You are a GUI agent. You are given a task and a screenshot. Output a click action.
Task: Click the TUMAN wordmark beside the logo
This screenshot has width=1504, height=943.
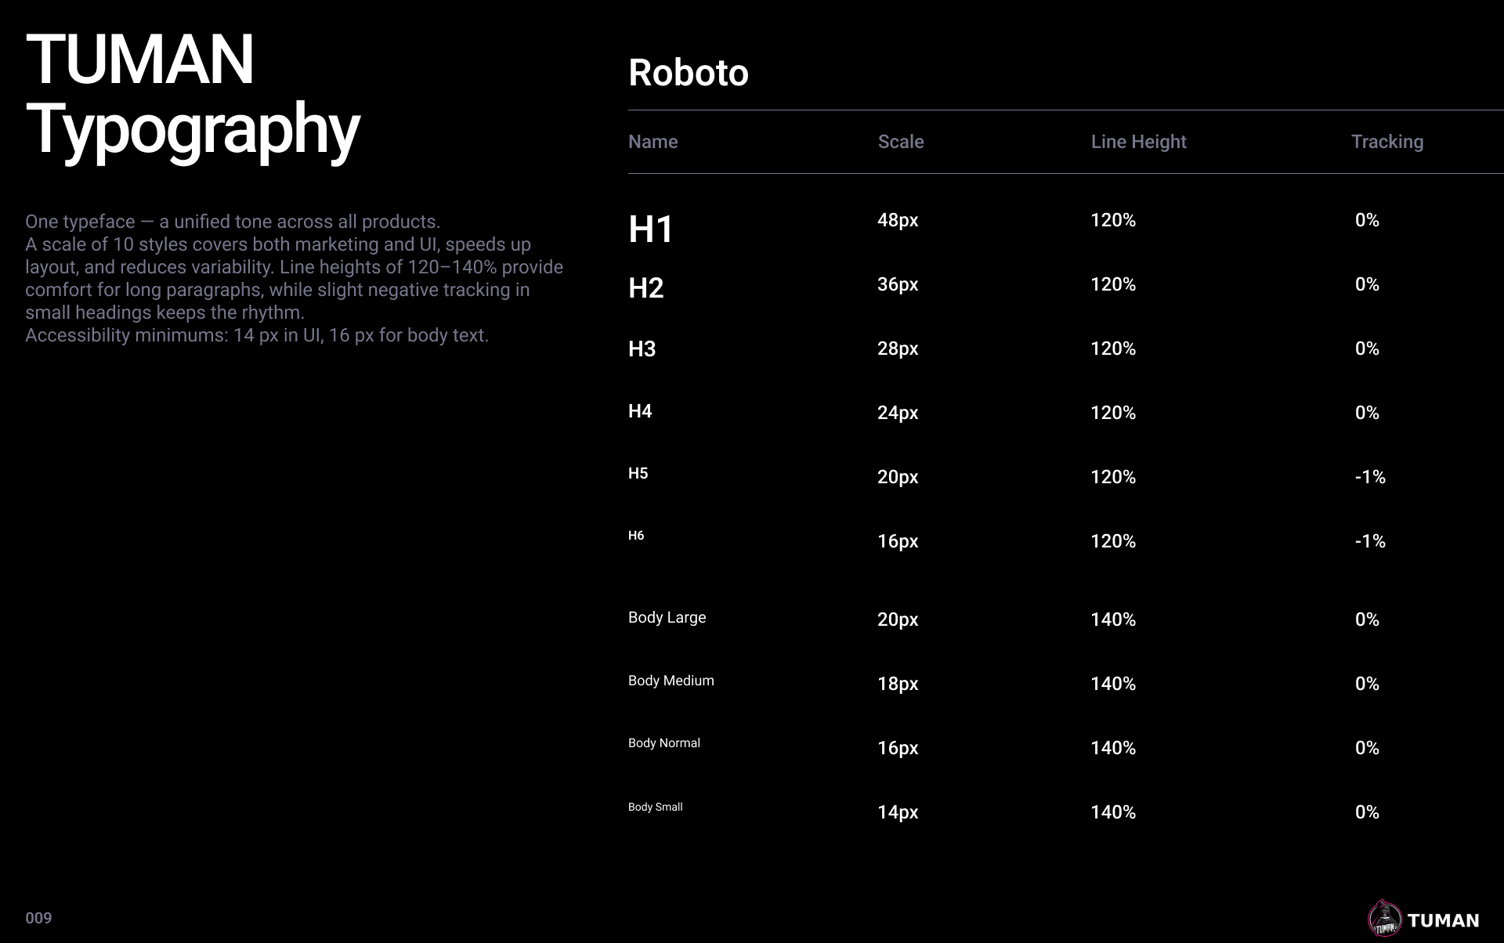[x=1443, y=920]
